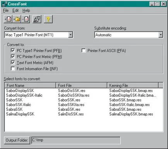Click the SaborSSK.res font file cell

tap(69, 100)
